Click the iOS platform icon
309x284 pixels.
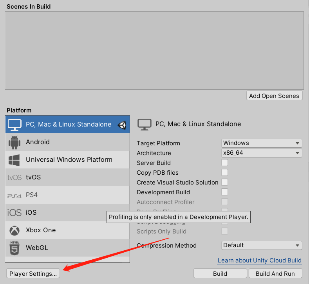14,213
